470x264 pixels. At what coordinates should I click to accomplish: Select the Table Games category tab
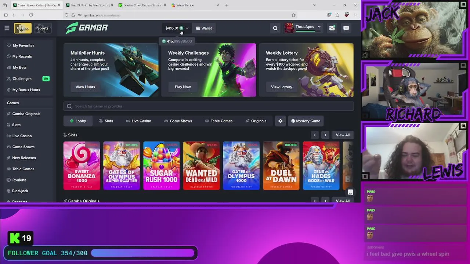coord(218,121)
